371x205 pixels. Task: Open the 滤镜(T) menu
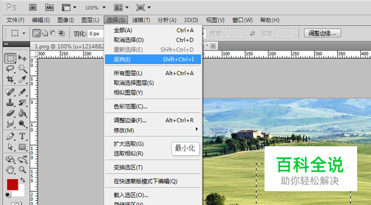click(141, 20)
